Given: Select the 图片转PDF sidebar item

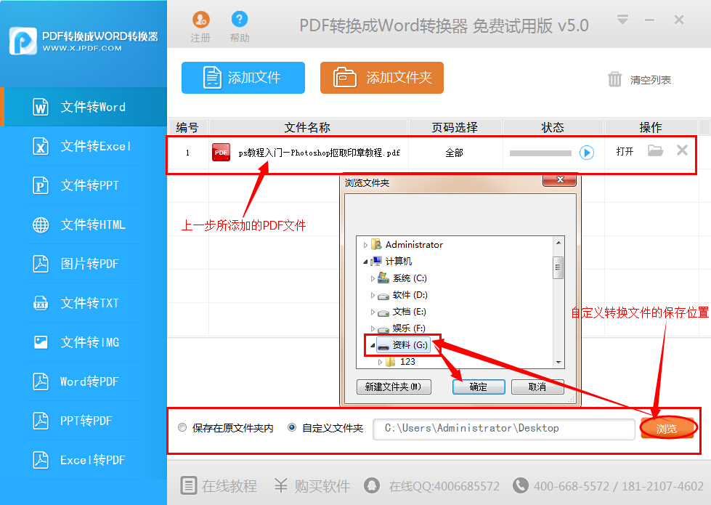Looking at the screenshot, I should click(84, 264).
